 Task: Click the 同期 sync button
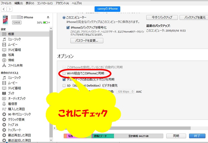click(x=176, y=136)
